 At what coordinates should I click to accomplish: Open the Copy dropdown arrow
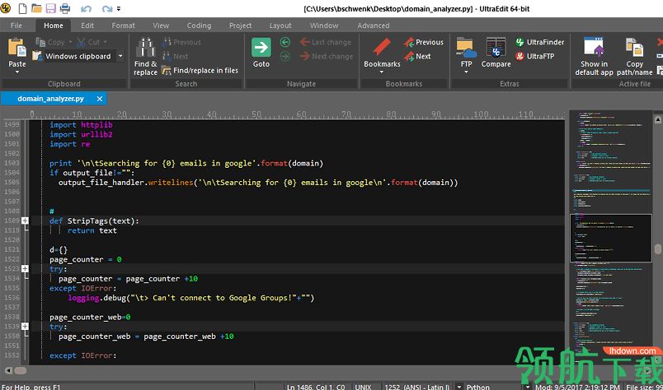[x=70, y=42]
